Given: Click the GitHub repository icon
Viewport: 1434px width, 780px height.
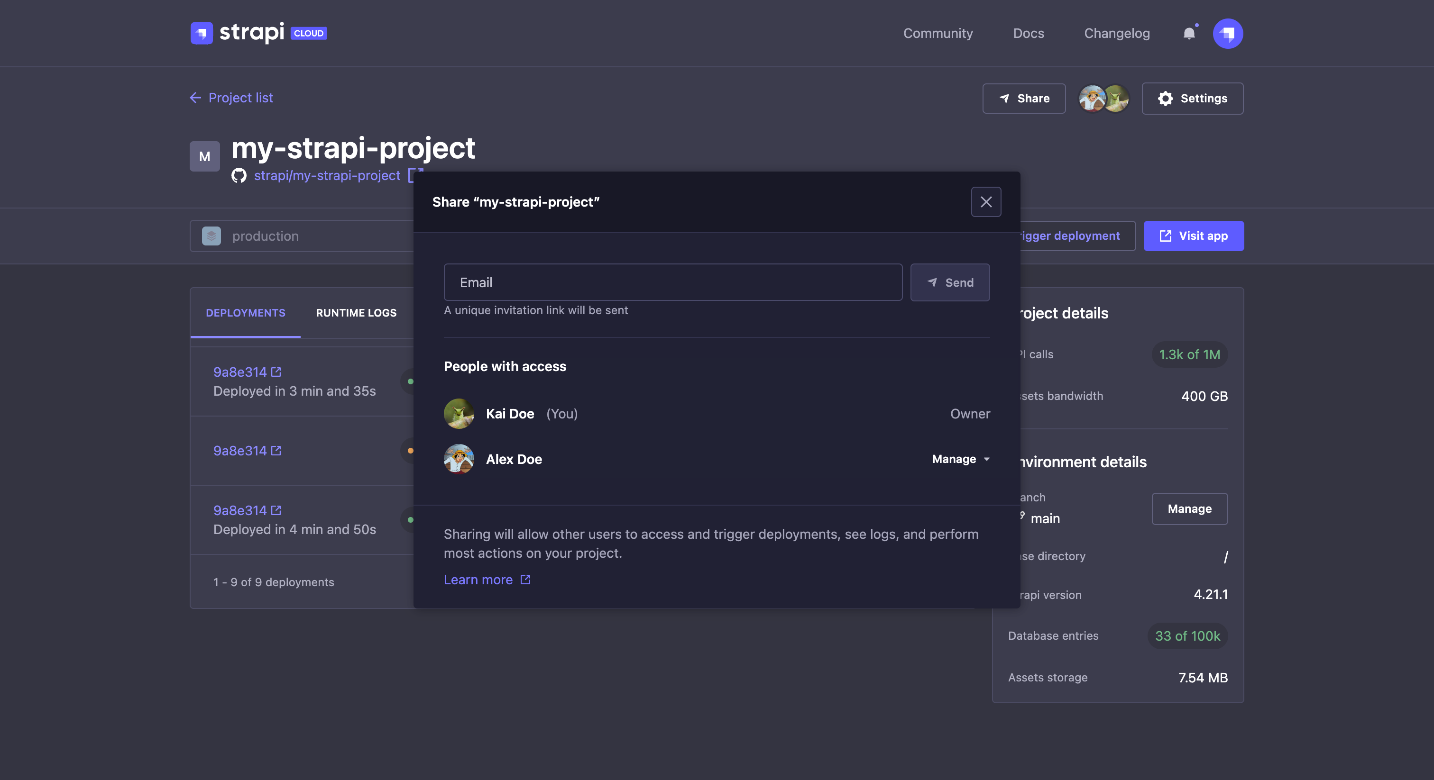Looking at the screenshot, I should 239,176.
